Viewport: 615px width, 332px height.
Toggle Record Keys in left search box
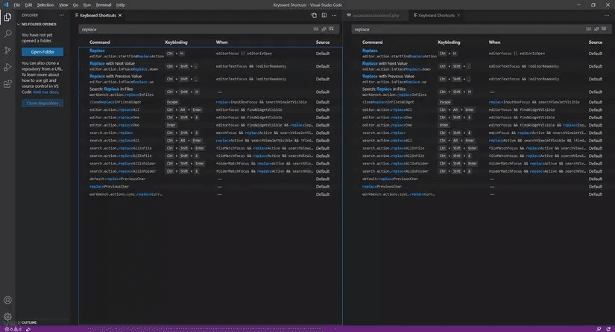316,29
